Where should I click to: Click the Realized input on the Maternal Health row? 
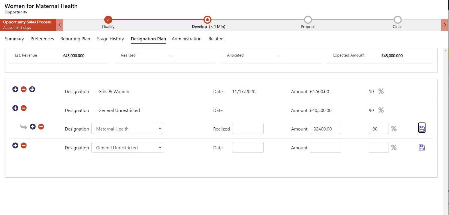(x=248, y=128)
